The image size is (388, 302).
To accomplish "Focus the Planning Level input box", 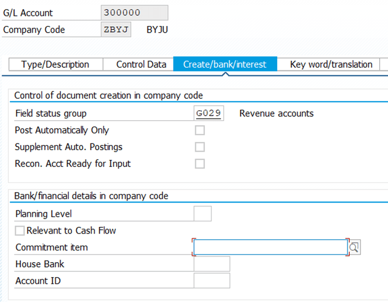I will [x=202, y=214].
